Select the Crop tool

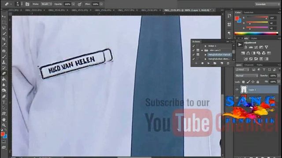4,39
